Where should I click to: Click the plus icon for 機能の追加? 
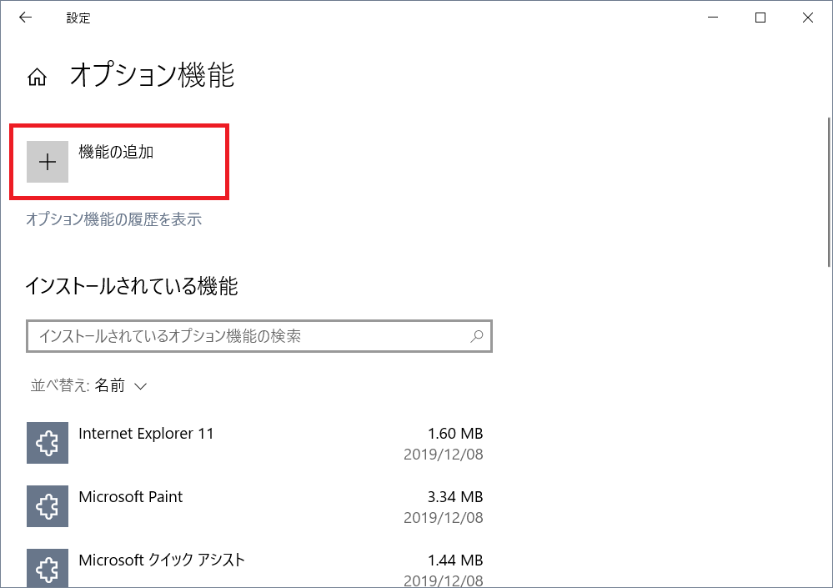(48, 162)
